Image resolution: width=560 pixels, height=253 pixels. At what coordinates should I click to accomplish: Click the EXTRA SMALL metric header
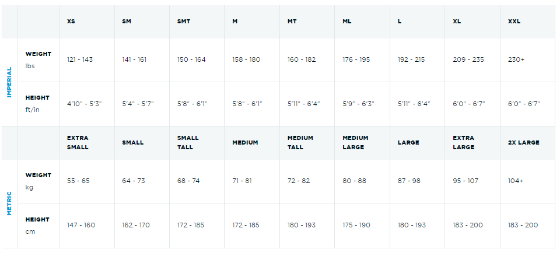(x=78, y=143)
